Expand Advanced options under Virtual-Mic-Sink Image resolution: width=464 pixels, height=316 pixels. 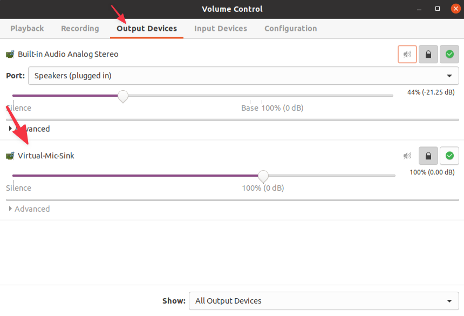coord(30,209)
